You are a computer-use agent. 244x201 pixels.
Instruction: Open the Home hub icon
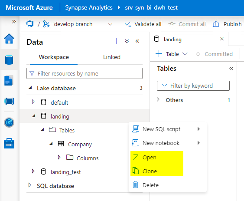pos(9,39)
